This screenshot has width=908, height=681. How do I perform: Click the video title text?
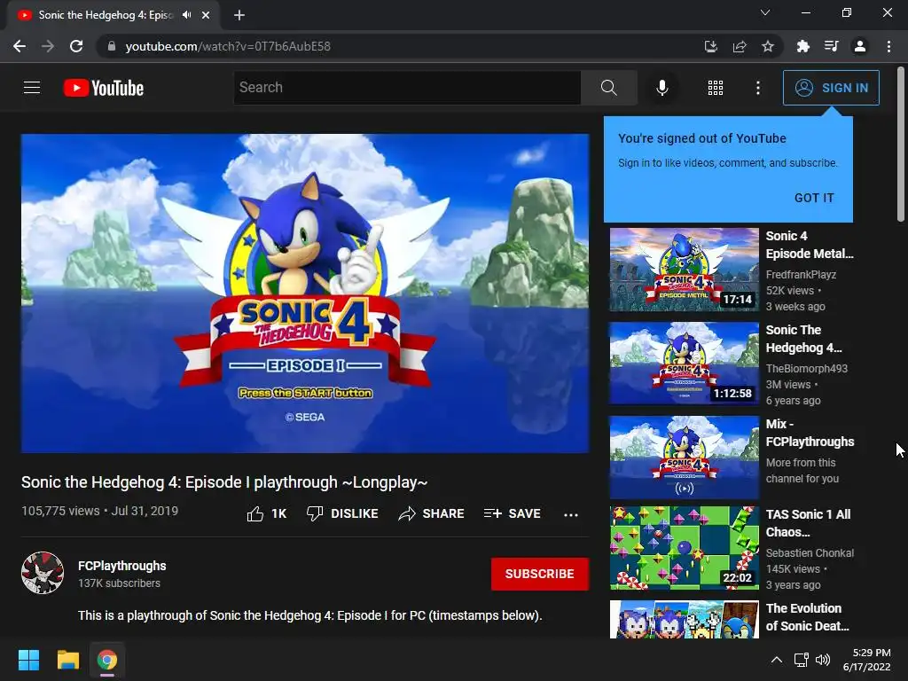click(224, 481)
